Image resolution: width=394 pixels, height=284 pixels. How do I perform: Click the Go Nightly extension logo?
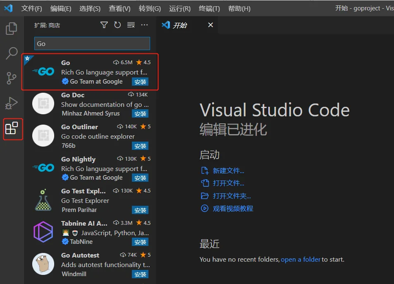tap(43, 168)
